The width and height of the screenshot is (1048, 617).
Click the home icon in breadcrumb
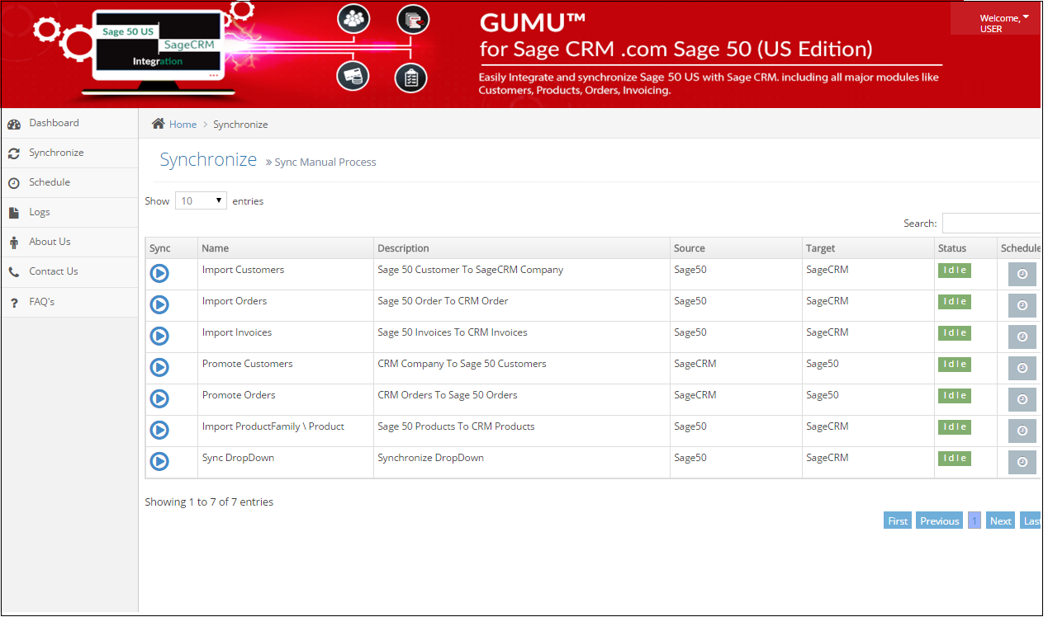(x=158, y=124)
